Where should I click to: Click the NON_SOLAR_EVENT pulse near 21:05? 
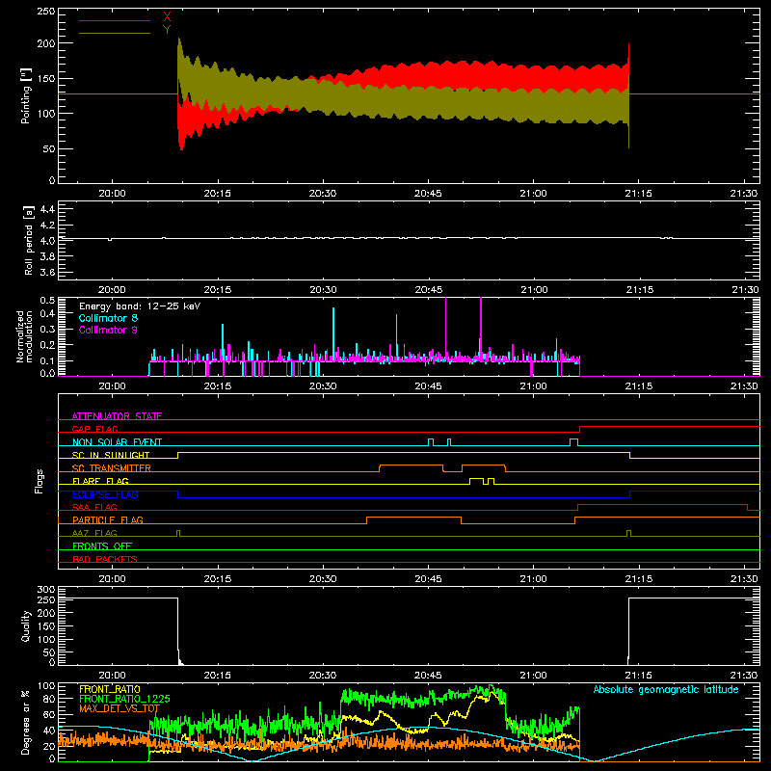point(573,442)
